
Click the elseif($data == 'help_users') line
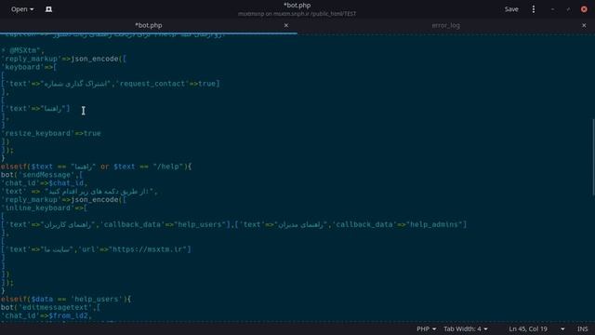[x=66, y=299]
